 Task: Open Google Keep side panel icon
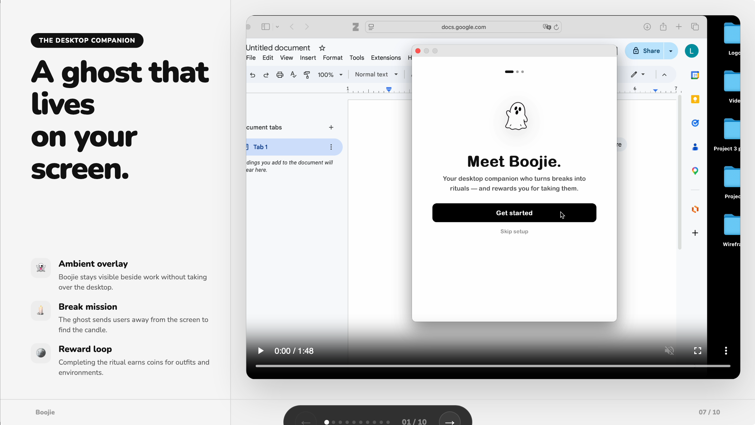[x=695, y=99]
